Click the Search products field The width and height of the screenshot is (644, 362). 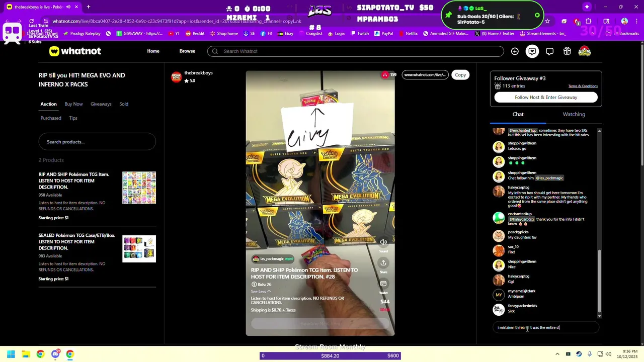[97, 142]
